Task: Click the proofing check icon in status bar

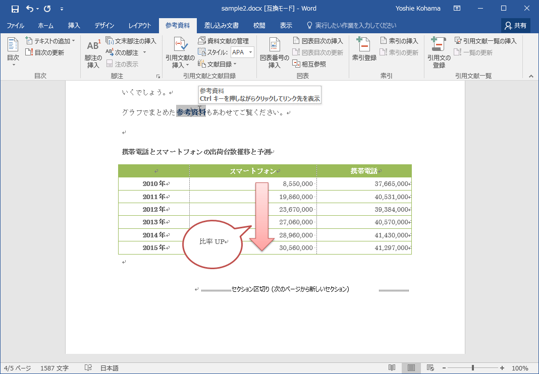Action: [x=88, y=368]
